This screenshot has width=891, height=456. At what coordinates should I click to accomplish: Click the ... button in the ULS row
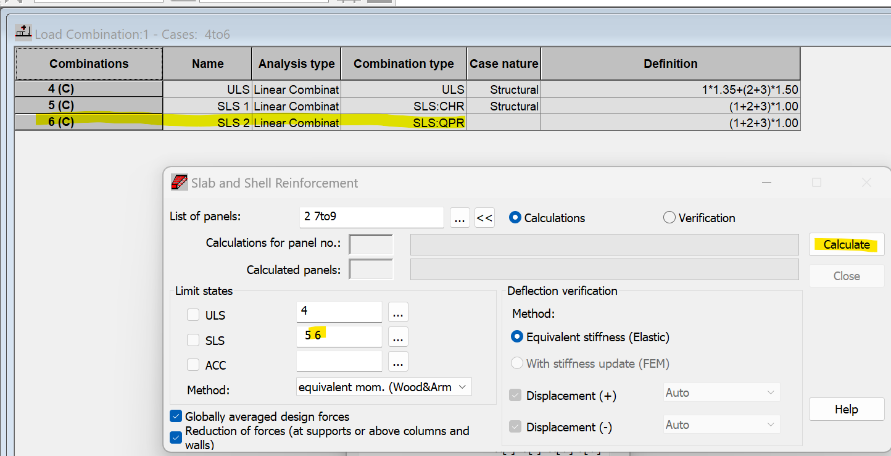398,313
